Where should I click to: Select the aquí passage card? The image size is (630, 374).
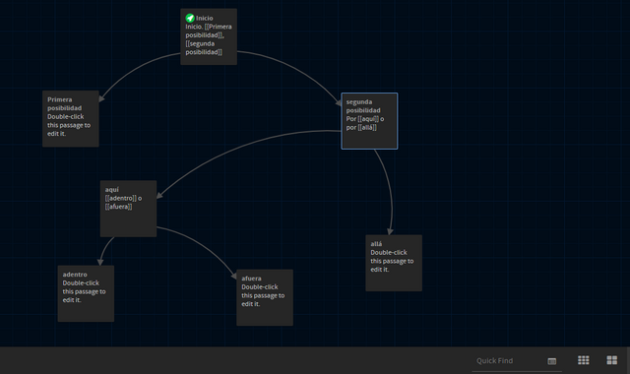tap(128, 209)
